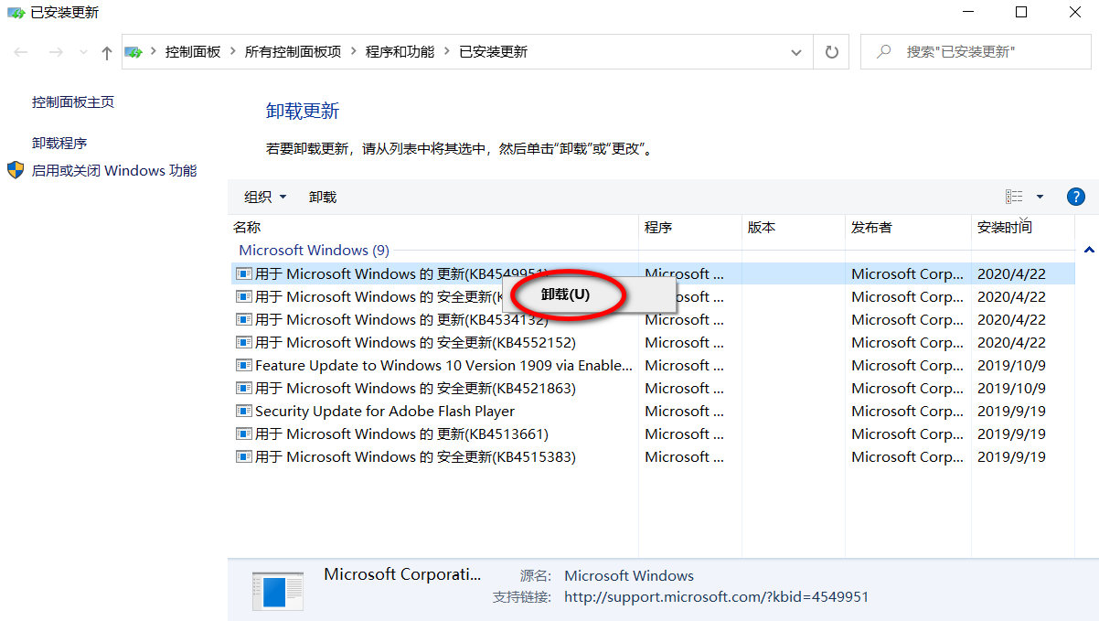Click the icon of update KB4513661
Image resolution: width=1099 pixels, height=621 pixels.
[x=243, y=434]
